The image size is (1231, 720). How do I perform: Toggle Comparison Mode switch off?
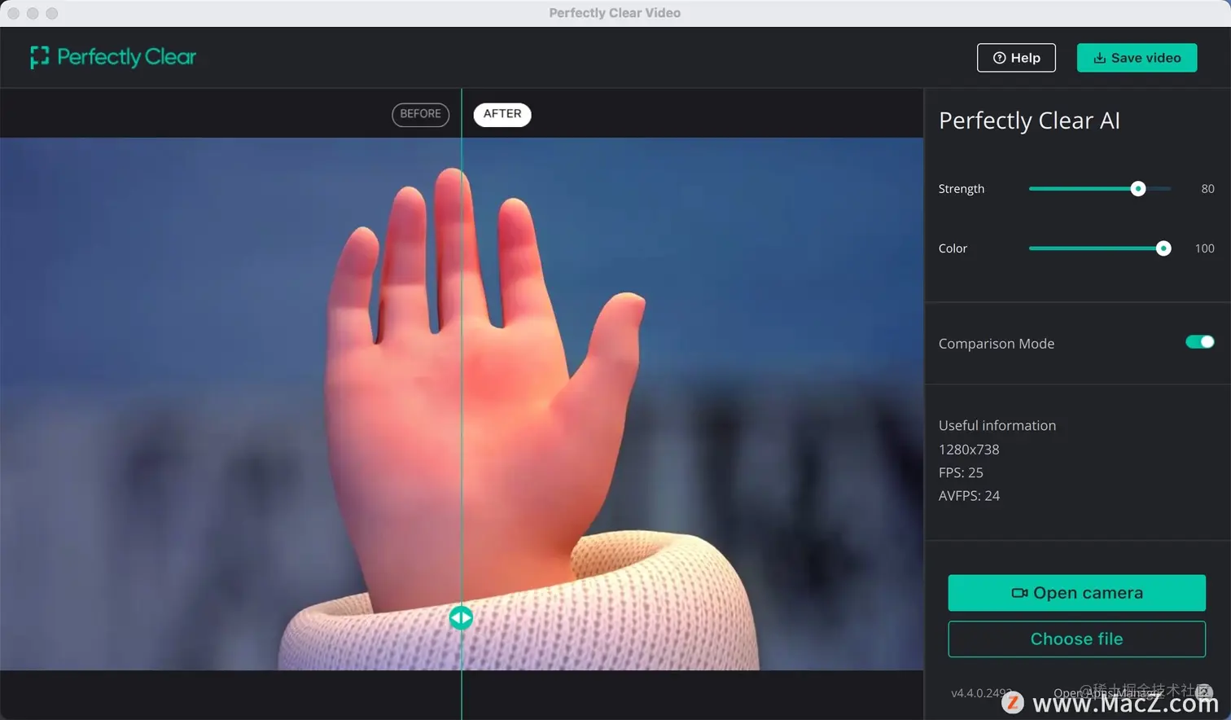pyautogui.click(x=1199, y=342)
